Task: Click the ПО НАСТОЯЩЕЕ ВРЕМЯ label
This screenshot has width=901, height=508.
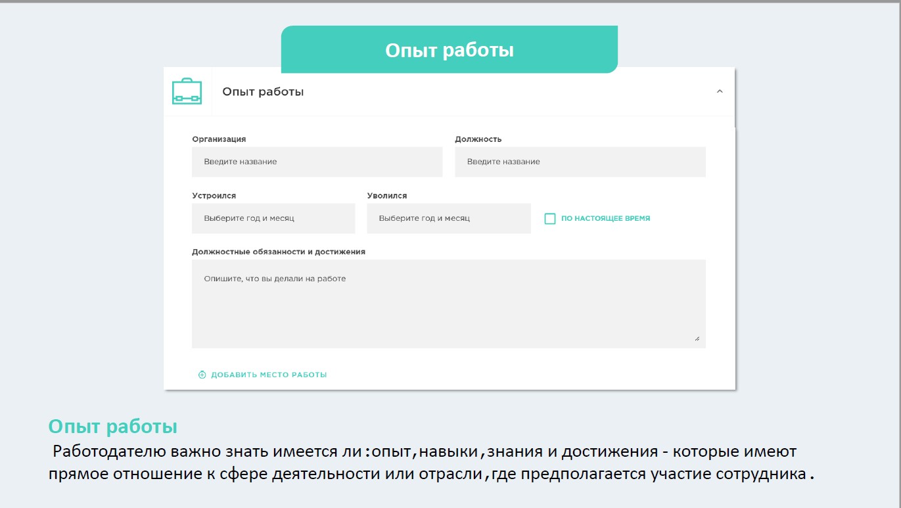Action: coord(605,219)
